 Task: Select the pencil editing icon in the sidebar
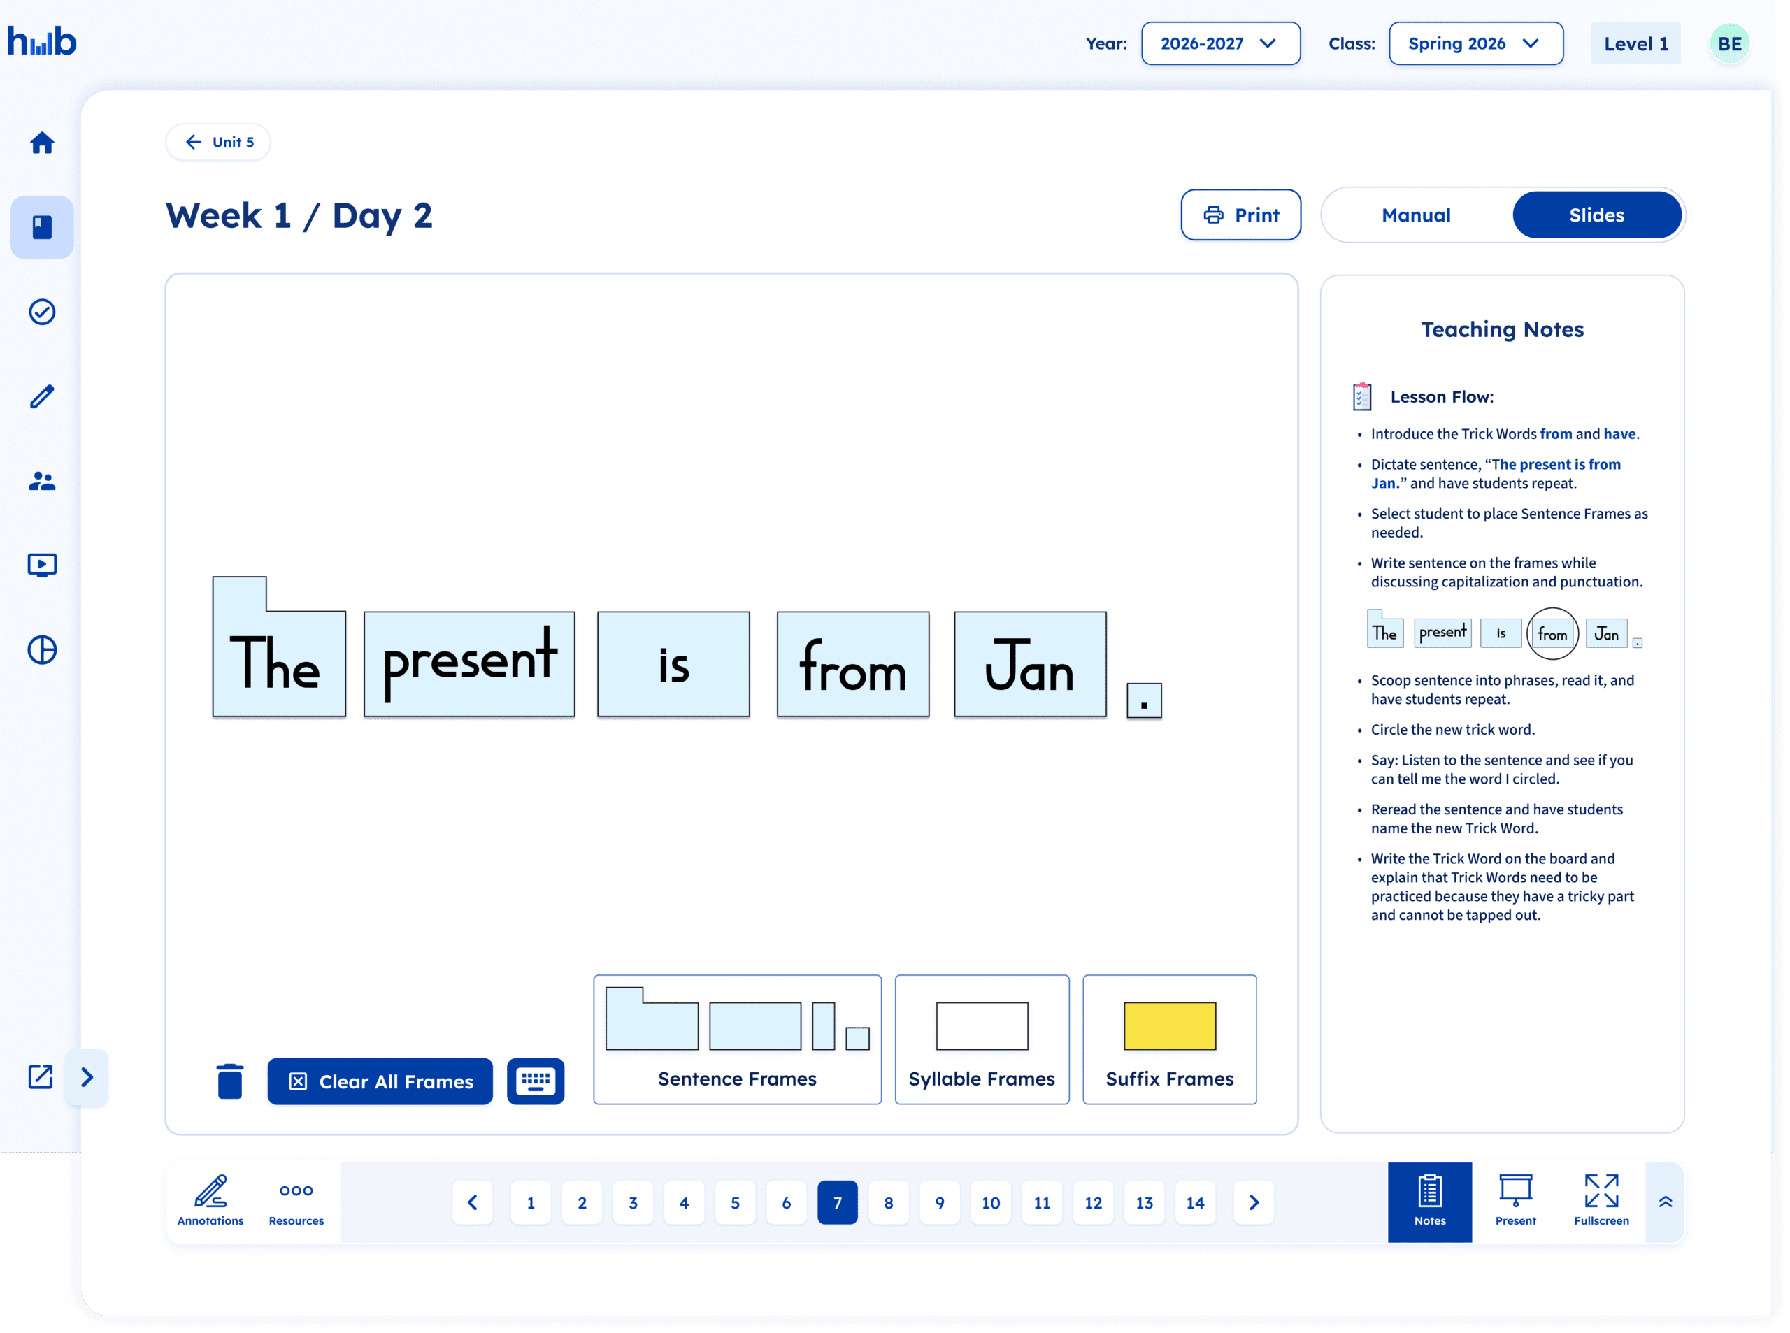(42, 396)
